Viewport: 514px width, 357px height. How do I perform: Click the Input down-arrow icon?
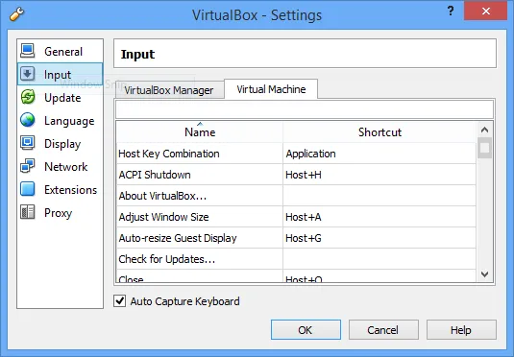click(x=28, y=74)
